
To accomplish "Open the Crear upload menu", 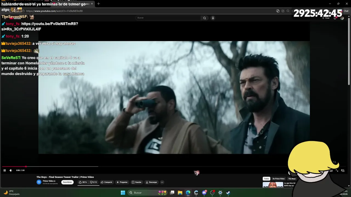I will tap(326, 18).
